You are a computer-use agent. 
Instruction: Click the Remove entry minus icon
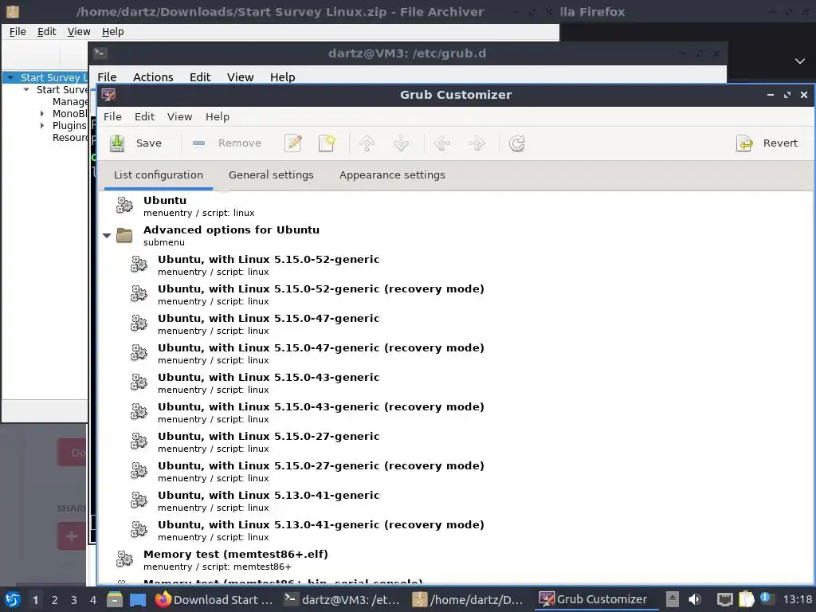(x=198, y=143)
